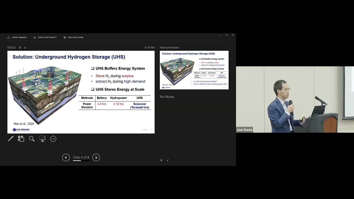
Task: Click End Slide Show
Action: point(73,37)
